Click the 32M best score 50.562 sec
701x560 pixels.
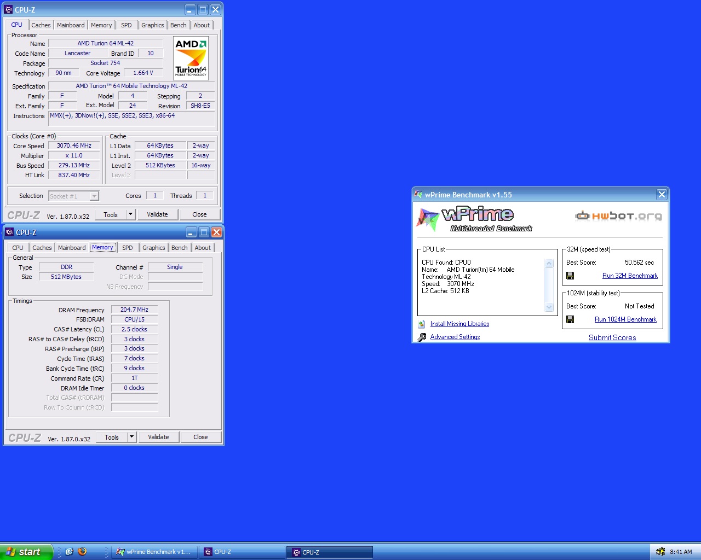pos(639,262)
